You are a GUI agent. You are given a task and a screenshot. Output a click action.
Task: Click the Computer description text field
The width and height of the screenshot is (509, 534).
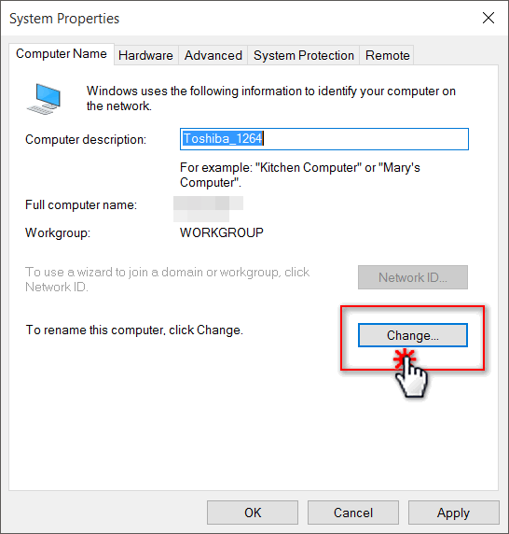pyautogui.click(x=324, y=139)
